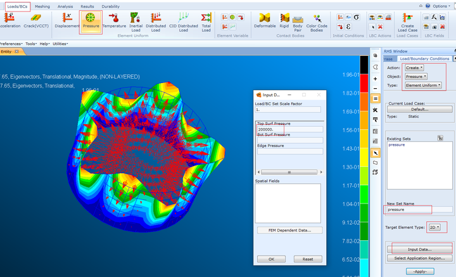Switch to the Meshing ribbon tab
The image size is (456, 277).
(x=42, y=6)
